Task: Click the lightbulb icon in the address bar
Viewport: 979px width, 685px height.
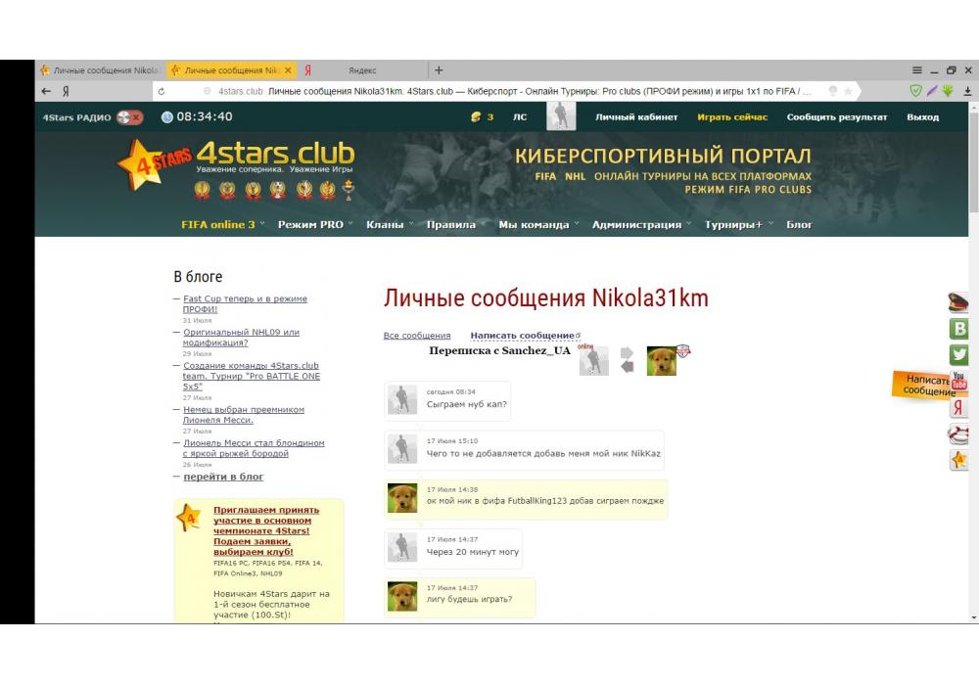Action: coord(832,91)
